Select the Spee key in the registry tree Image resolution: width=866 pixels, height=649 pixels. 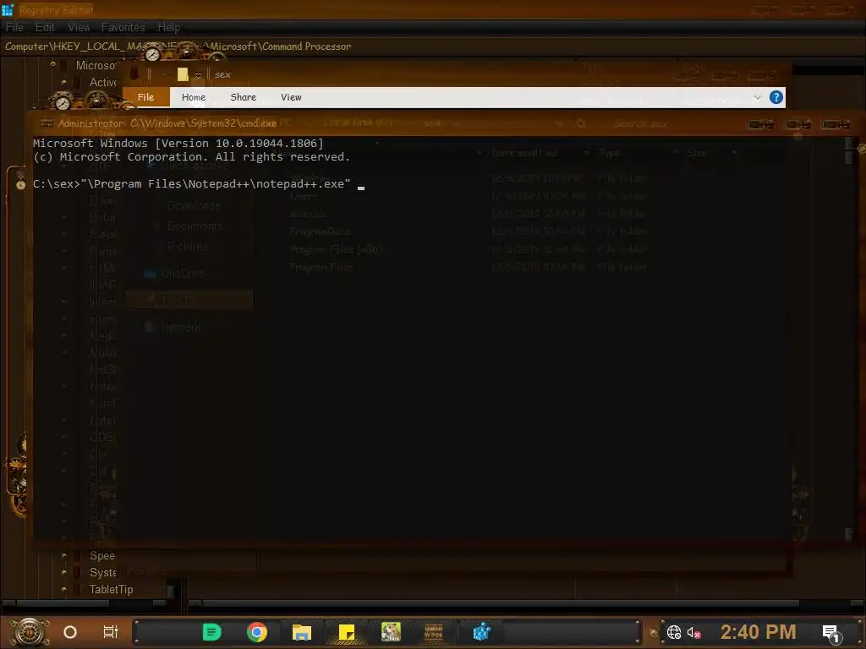102,556
